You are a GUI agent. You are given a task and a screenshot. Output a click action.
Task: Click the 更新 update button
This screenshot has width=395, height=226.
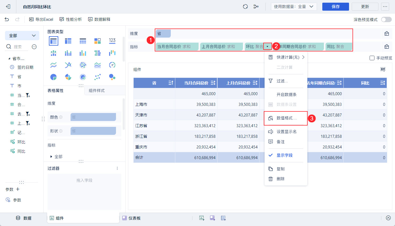pos(365,7)
